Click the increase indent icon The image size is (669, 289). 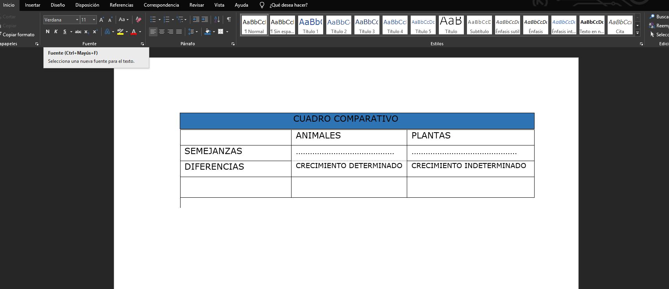(205, 20)
